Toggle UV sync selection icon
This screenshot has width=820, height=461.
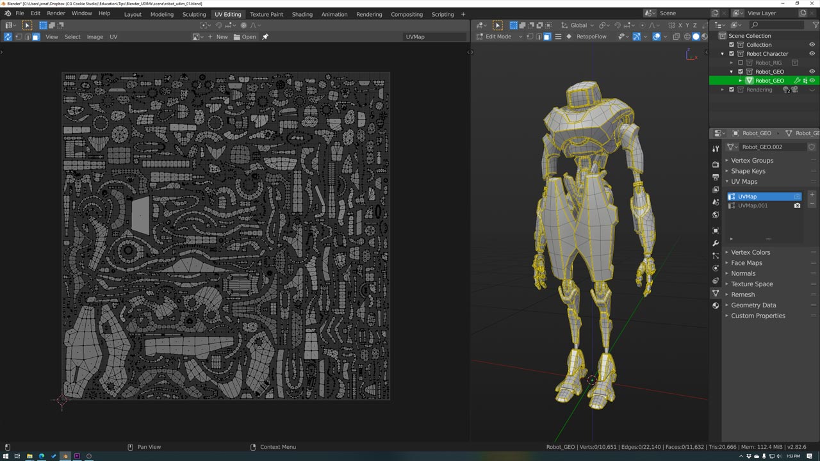[8, 36]
